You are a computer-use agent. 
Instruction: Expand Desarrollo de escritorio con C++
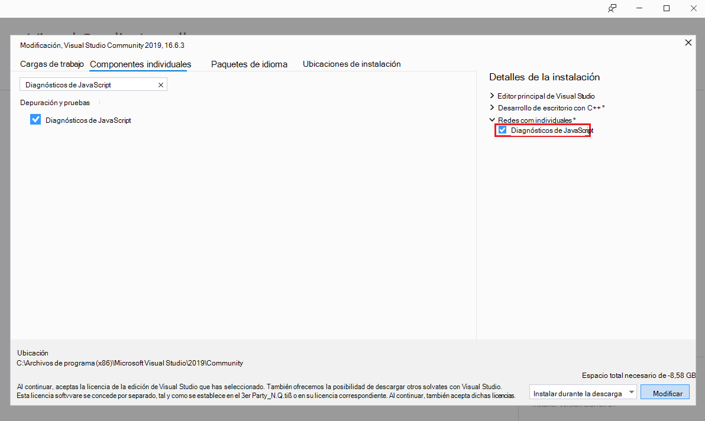click(492, 107)
